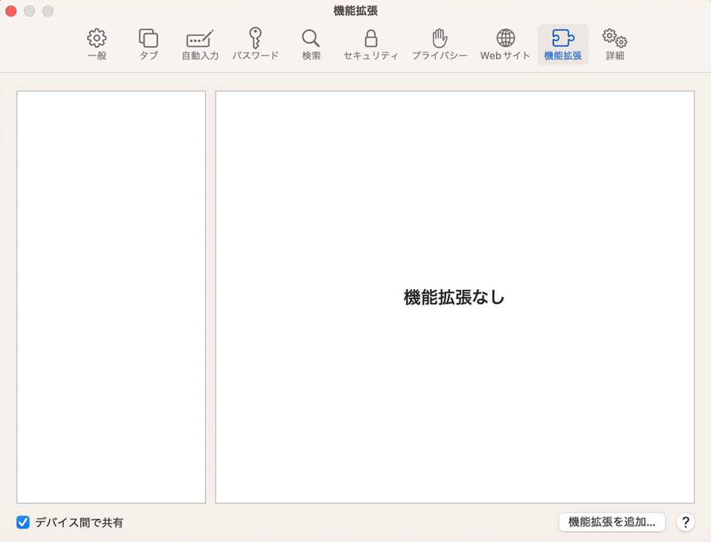The height and width of the screenshot is (542, 711).
Task: Open the 自動入力 (AutoFill) pane
Action: 200,45
